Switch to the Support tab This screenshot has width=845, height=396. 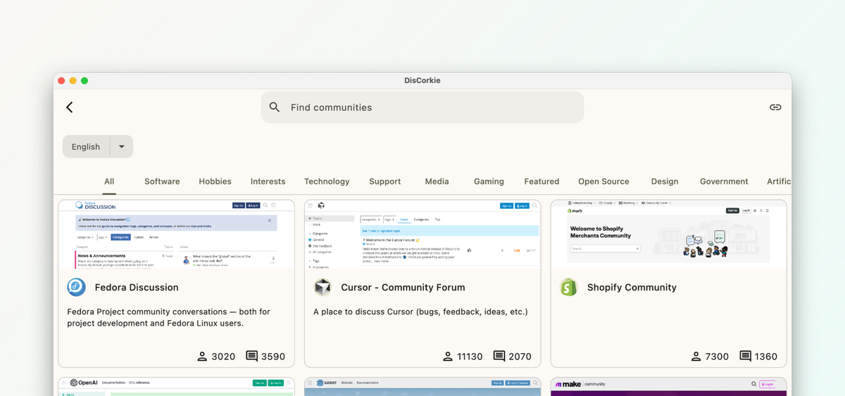pyautogui.click(x=385, y=181)
